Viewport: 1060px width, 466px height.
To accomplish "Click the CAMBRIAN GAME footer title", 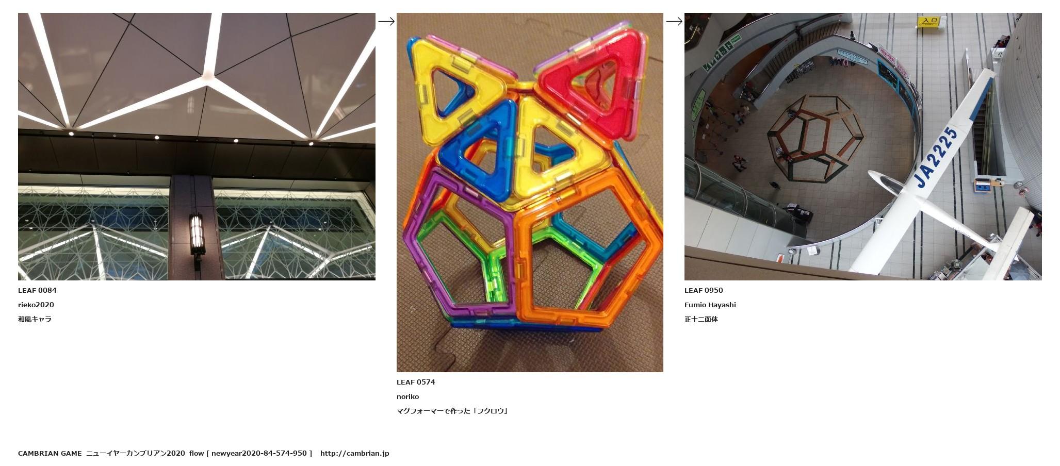I will pos(50,453).
